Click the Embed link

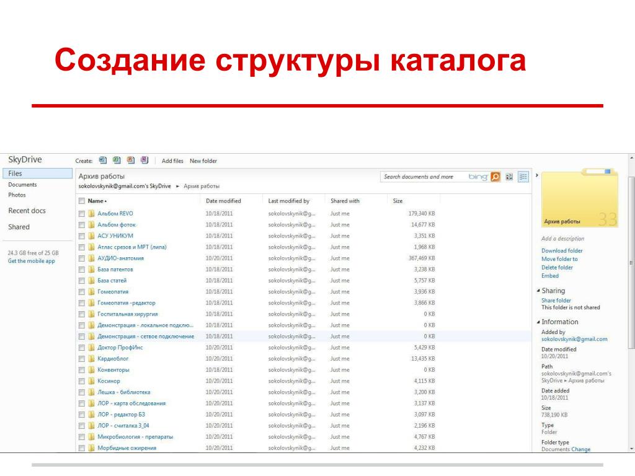tap(550, 276)
